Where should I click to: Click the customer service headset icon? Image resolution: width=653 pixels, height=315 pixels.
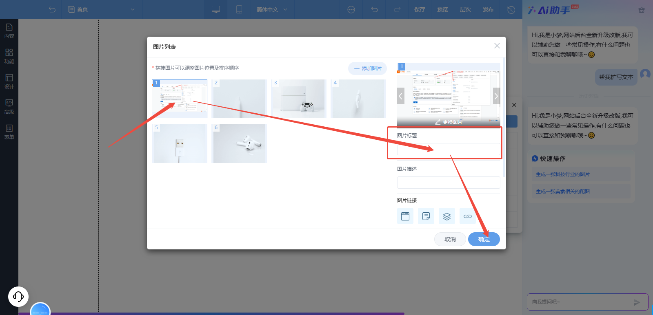[18, 296]
